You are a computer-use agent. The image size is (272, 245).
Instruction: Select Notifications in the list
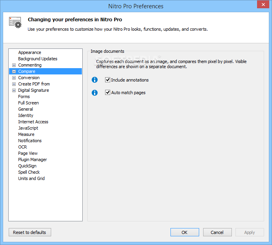click(x=30, y=141)
